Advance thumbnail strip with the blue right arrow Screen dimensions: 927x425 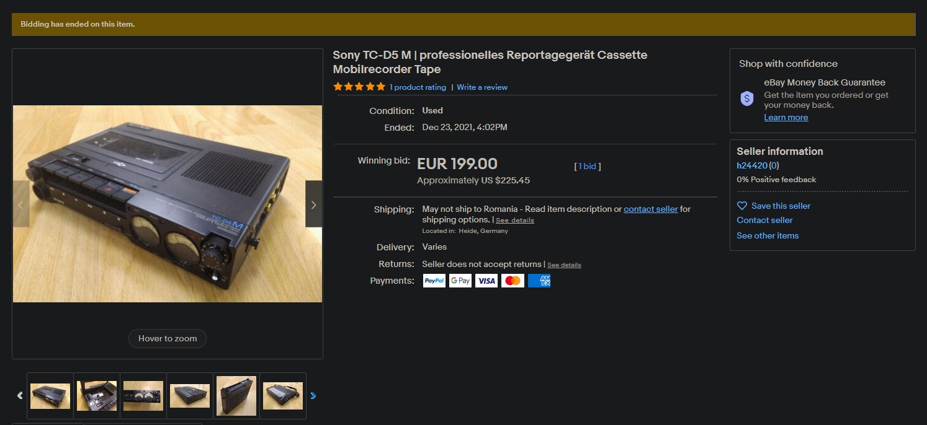coord(313,395)
